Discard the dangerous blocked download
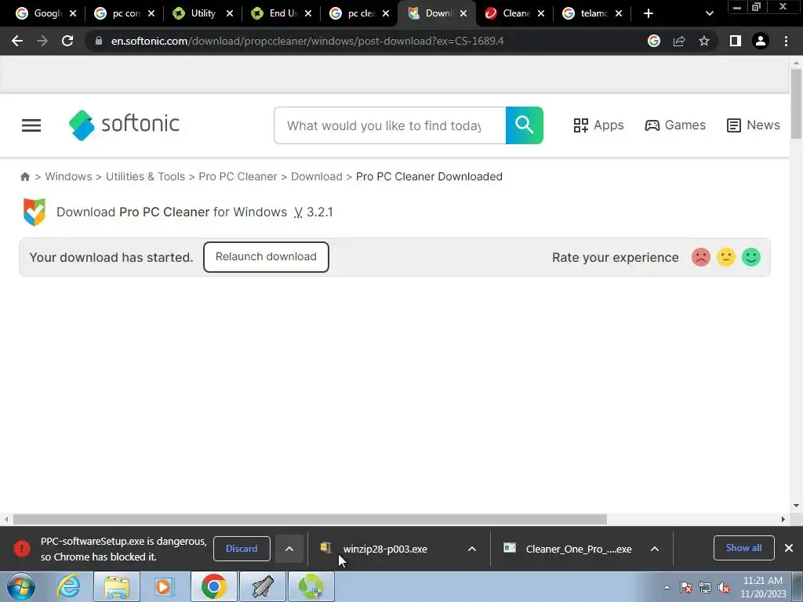The width and height of the screenshot is (803, 602). click(x=242, y=549)
